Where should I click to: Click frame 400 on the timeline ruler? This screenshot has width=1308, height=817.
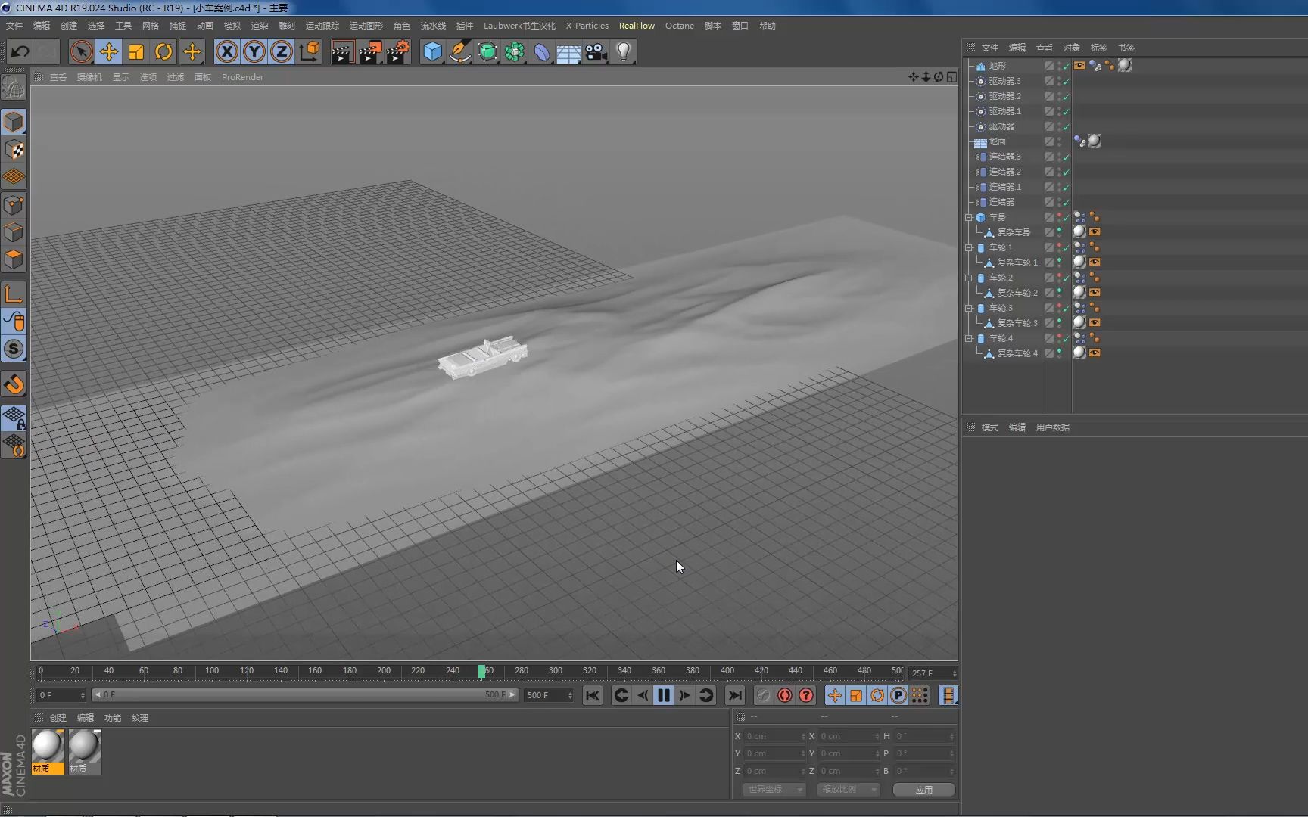click(x=727, y=671)
